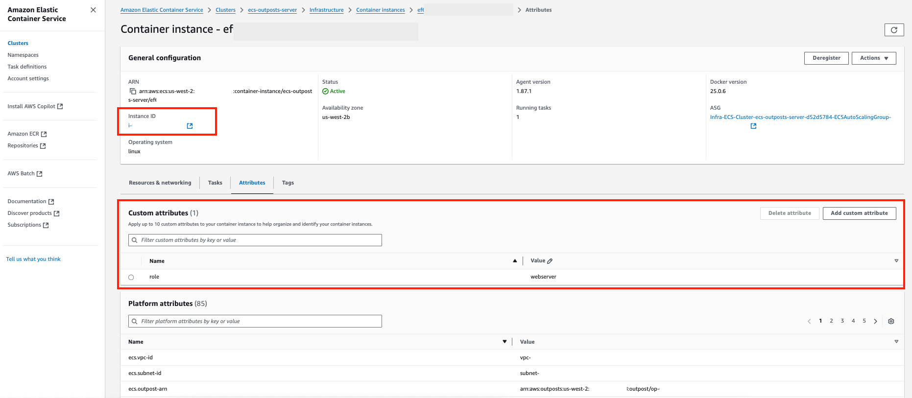The width and height of the screenshot is (912, 398).
Task: Go to page 3 of platform attributes
Action: [842, 321]
